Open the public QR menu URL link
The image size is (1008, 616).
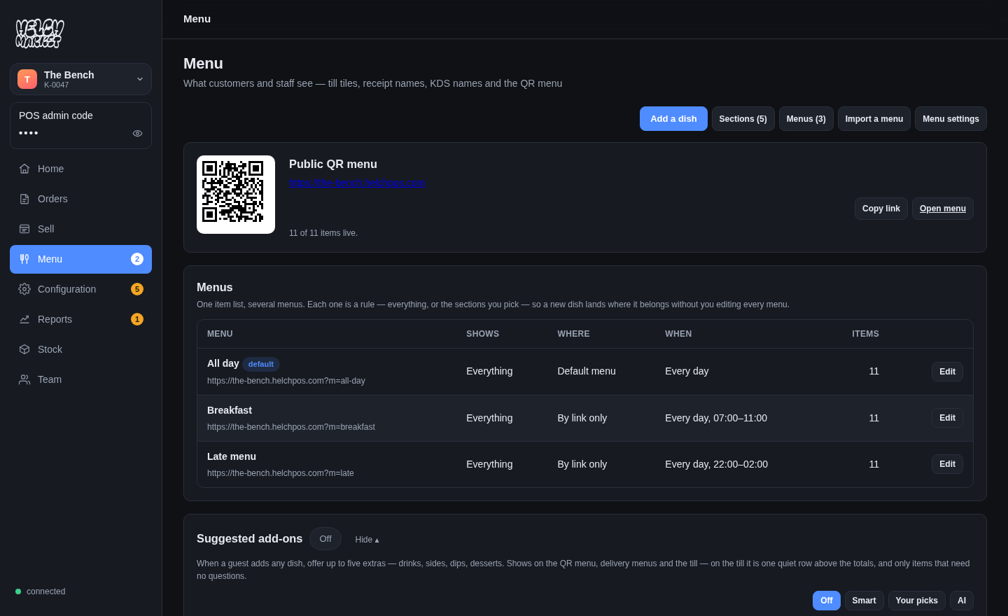(x=357, y=183)
